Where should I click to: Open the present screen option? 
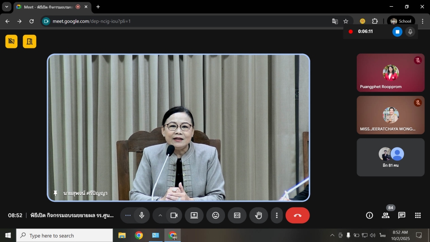pyautogui.click(x=194, y=215)
